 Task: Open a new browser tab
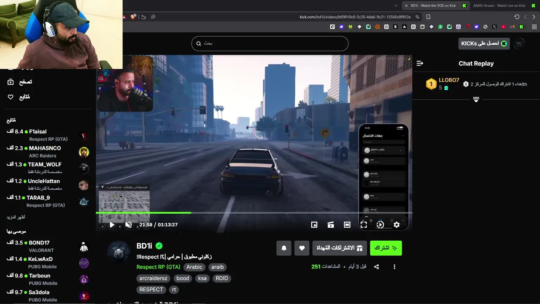tap(396, 5)
